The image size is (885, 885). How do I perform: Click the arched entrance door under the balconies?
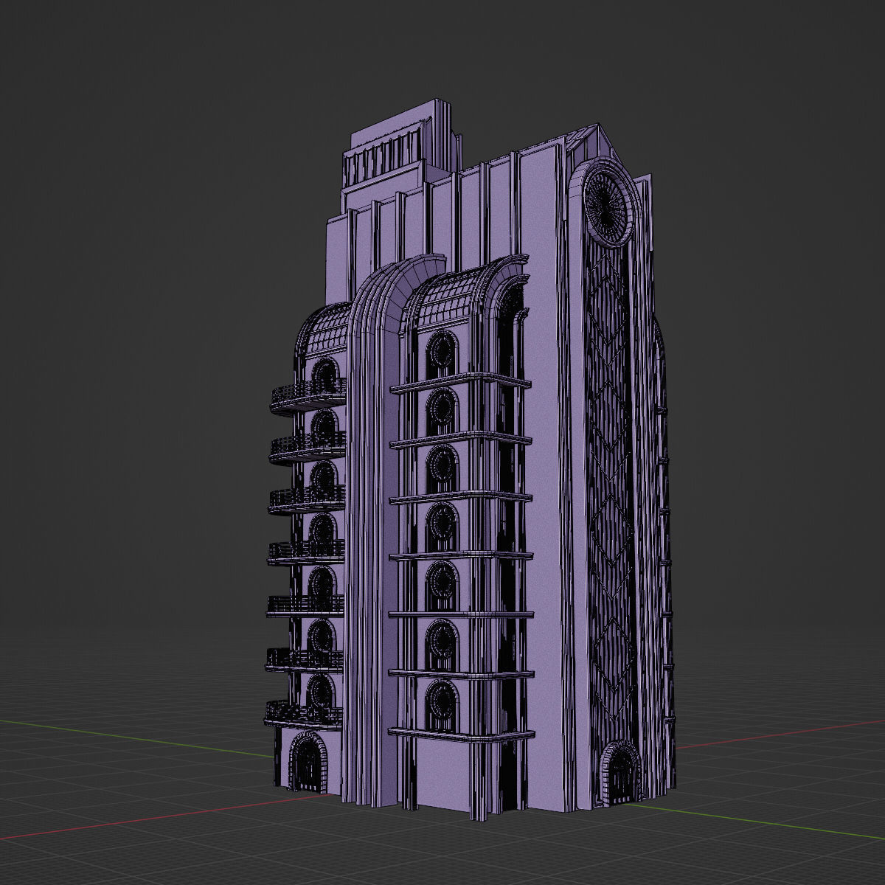pyautogui.click(x=307, y=763)
